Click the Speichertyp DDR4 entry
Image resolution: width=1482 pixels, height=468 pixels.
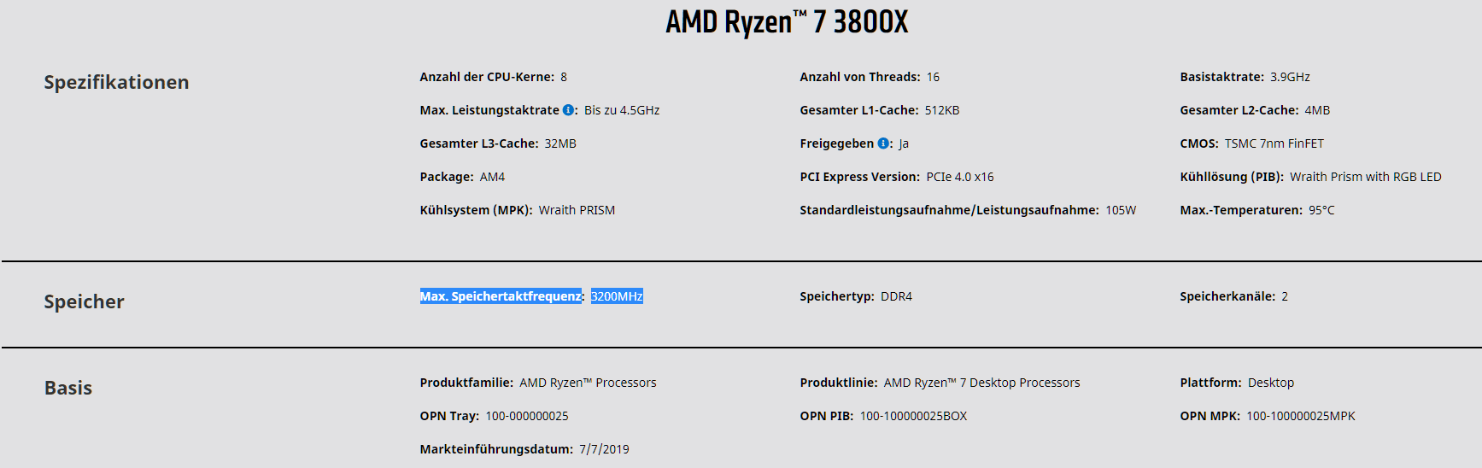point(856,296)
